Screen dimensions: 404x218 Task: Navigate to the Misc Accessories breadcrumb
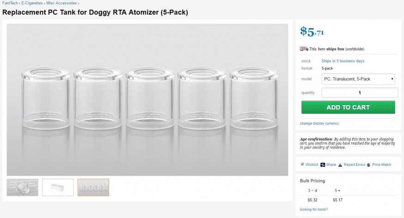pyautogui.click(x=61, y=3)
